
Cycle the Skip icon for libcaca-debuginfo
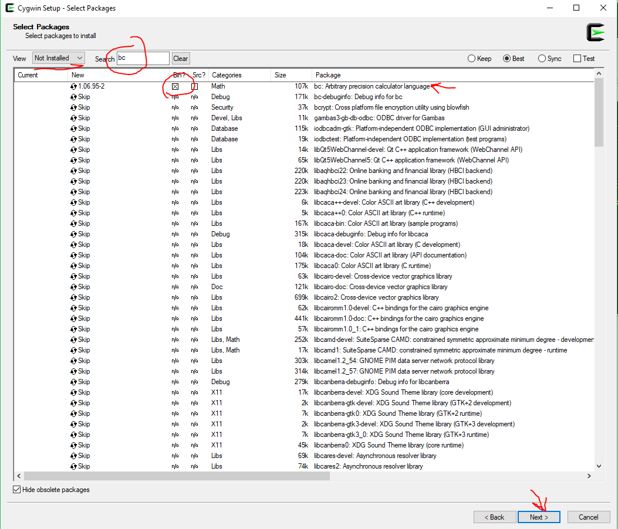(73, 235)
